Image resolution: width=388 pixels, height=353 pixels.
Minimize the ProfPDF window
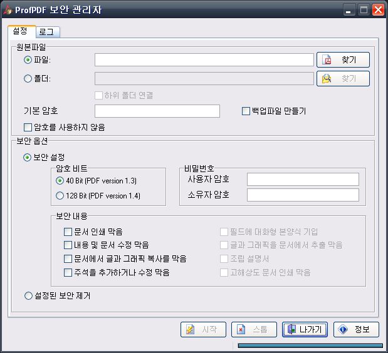pyautogui.click(x=349, y=10)
